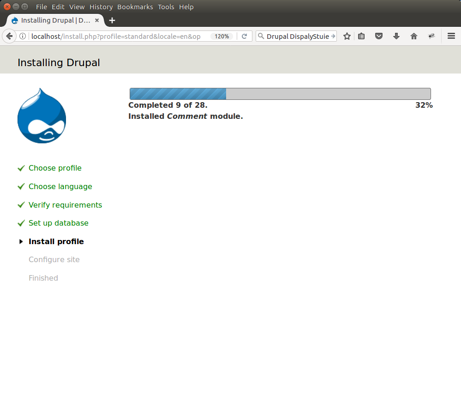
Task: Save page to Pocket
Action: (379, 36)
